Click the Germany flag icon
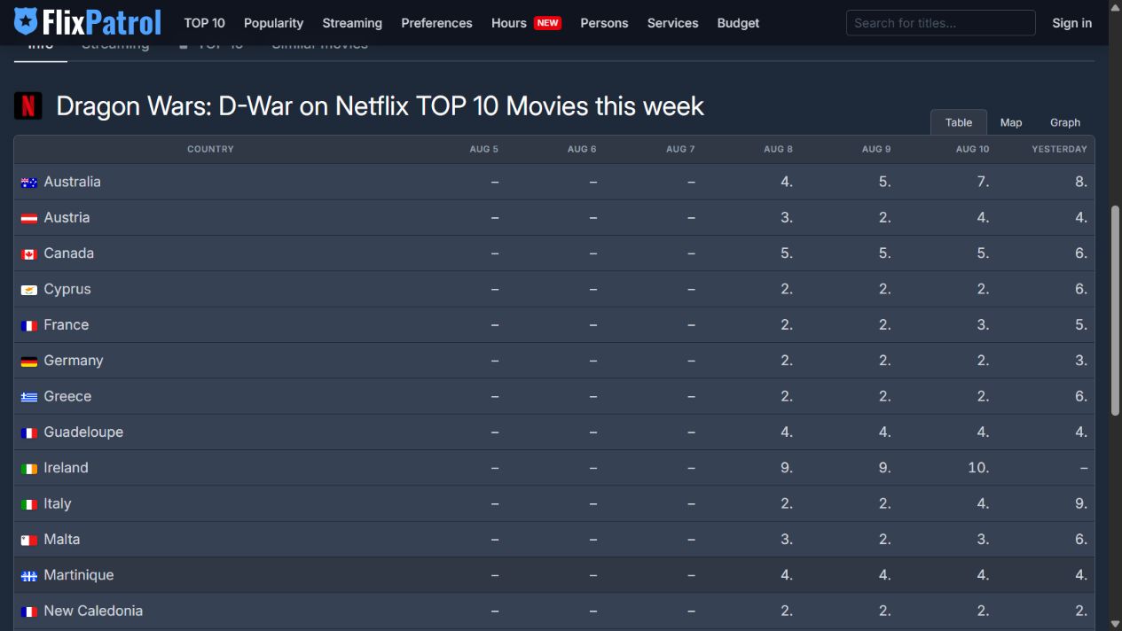 [x=29, y=361]
